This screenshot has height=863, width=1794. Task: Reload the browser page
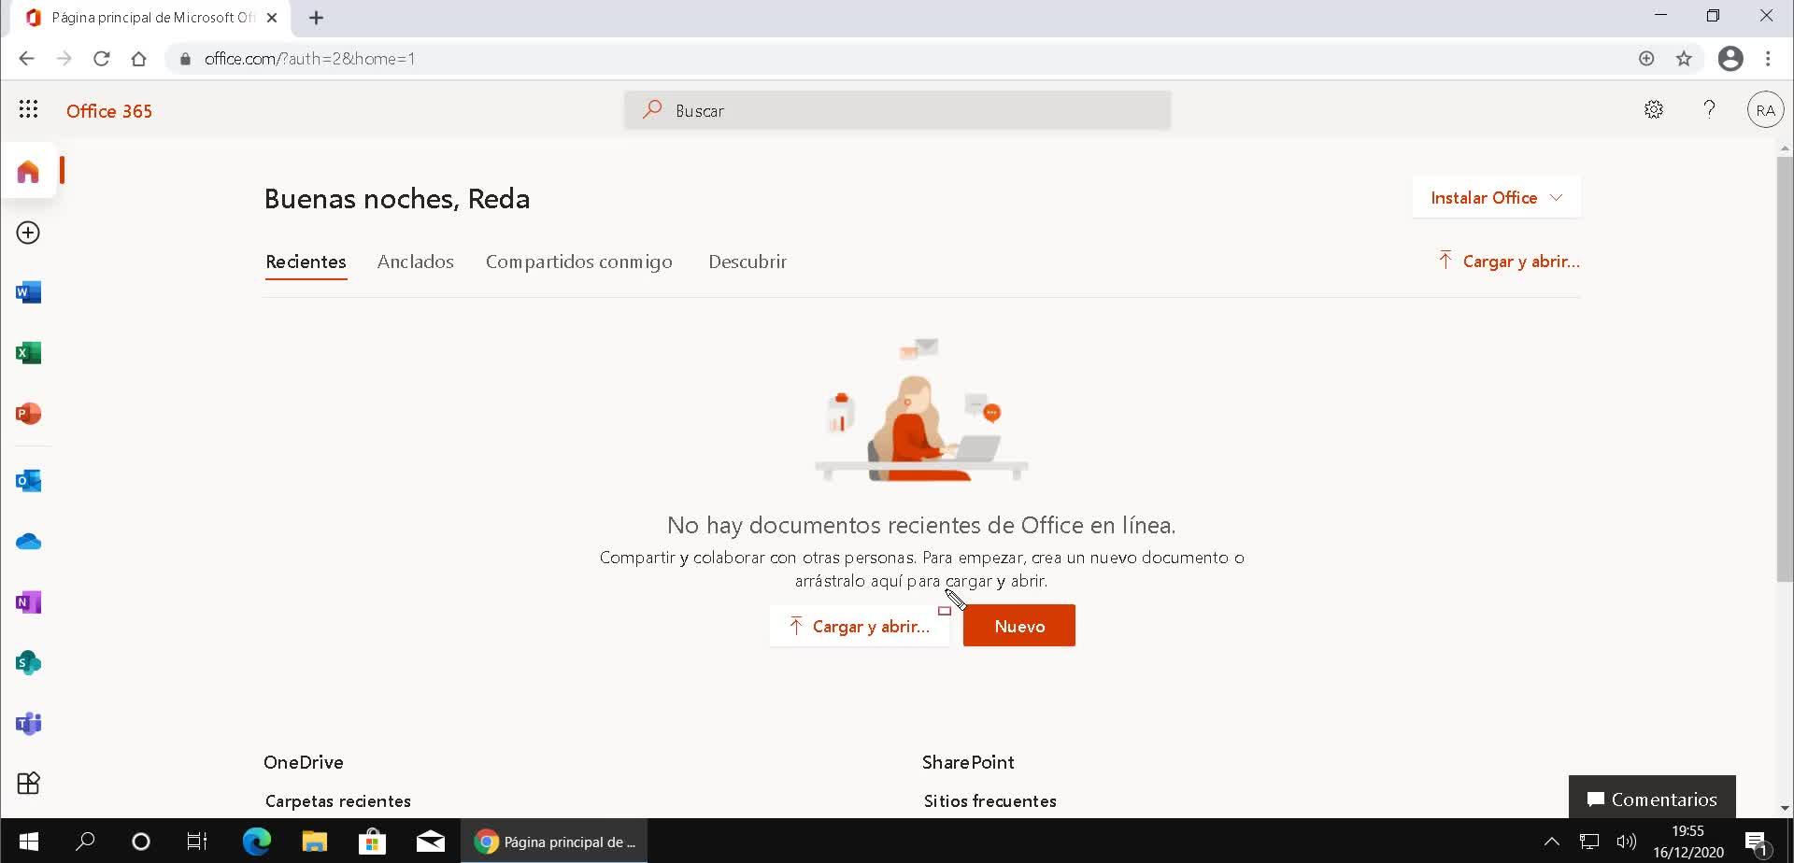[102, 59]
